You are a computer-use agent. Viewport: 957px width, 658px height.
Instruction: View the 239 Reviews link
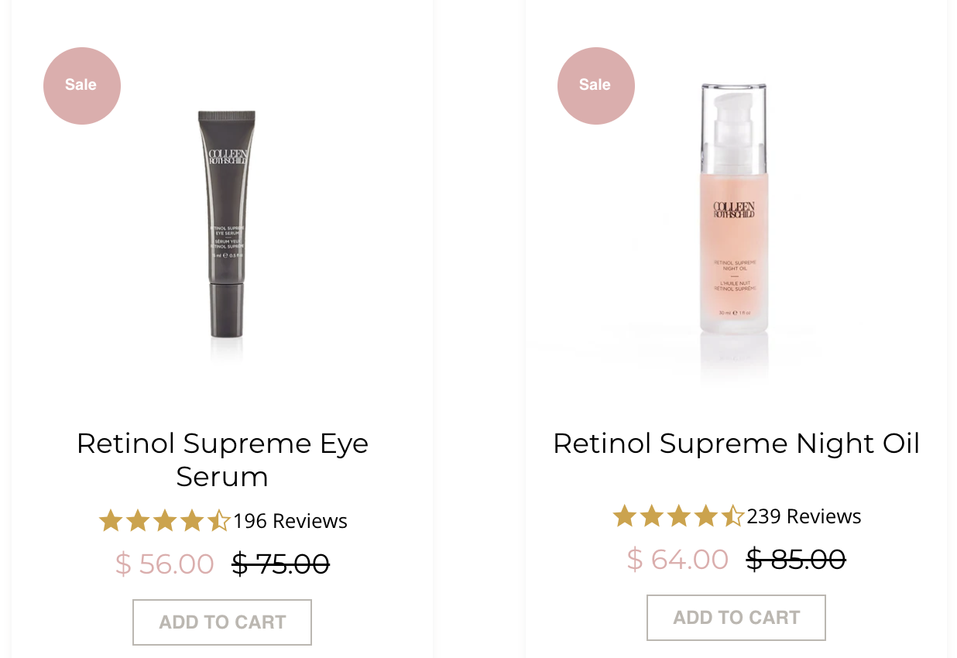[804, 516]
